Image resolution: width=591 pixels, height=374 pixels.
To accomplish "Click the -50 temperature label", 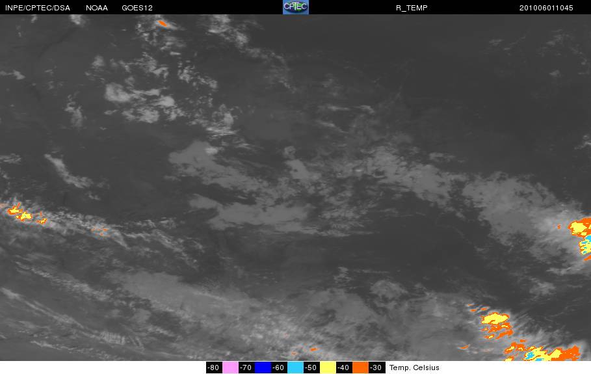I will (x=311, y=367).
